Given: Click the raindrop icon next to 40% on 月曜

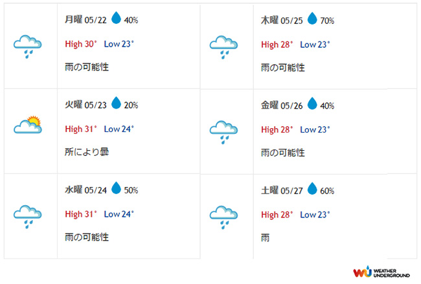Looking at the screenshot, I should pos(116,17).
